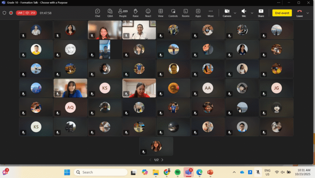Select the JG participant tile
The height and width of the screenshot is (178, 315).
[276, 88]
